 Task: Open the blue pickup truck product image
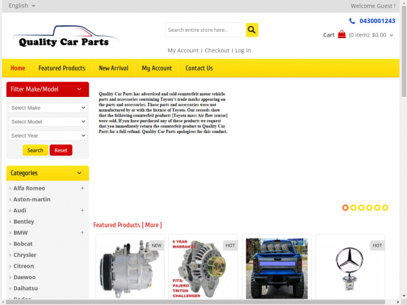point(277,268)
